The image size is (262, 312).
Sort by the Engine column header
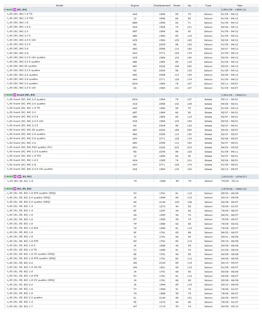click(x=135, y=5)
